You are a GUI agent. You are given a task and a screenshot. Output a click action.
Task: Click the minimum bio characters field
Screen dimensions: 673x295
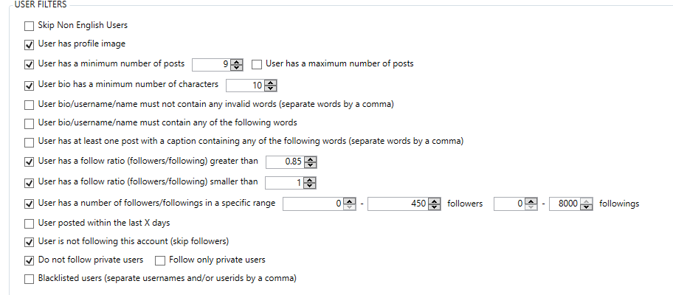tap(245, 86)
